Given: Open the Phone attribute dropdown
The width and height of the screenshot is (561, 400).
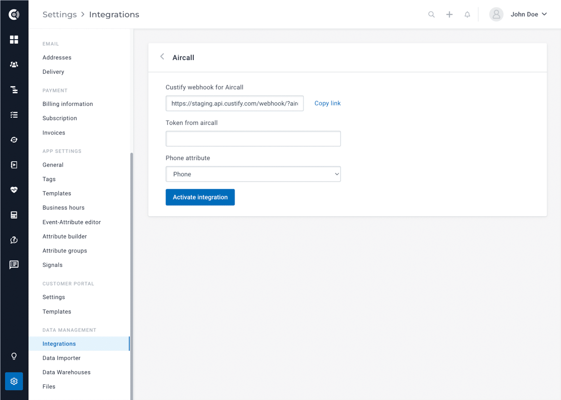Looking at the screenshot, I should [x=253, y=174].
